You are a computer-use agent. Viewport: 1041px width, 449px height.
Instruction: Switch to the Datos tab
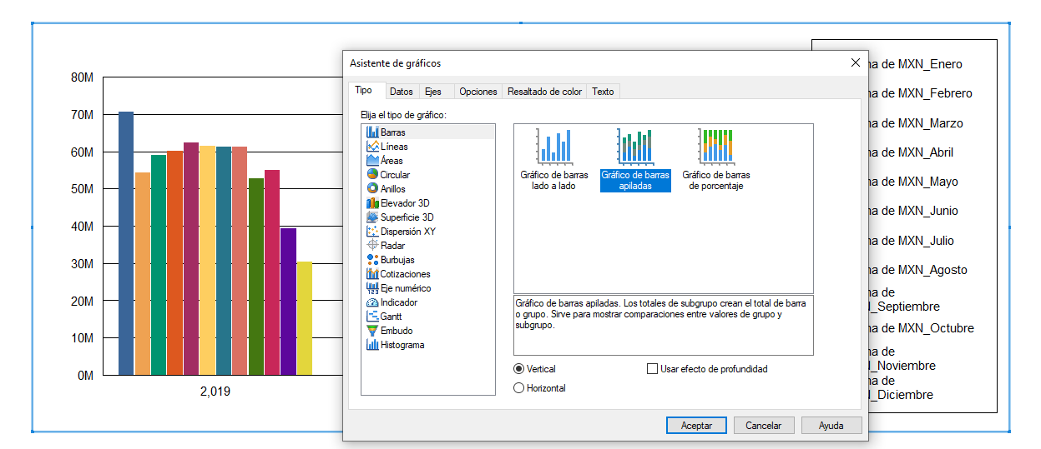[401, 92]
